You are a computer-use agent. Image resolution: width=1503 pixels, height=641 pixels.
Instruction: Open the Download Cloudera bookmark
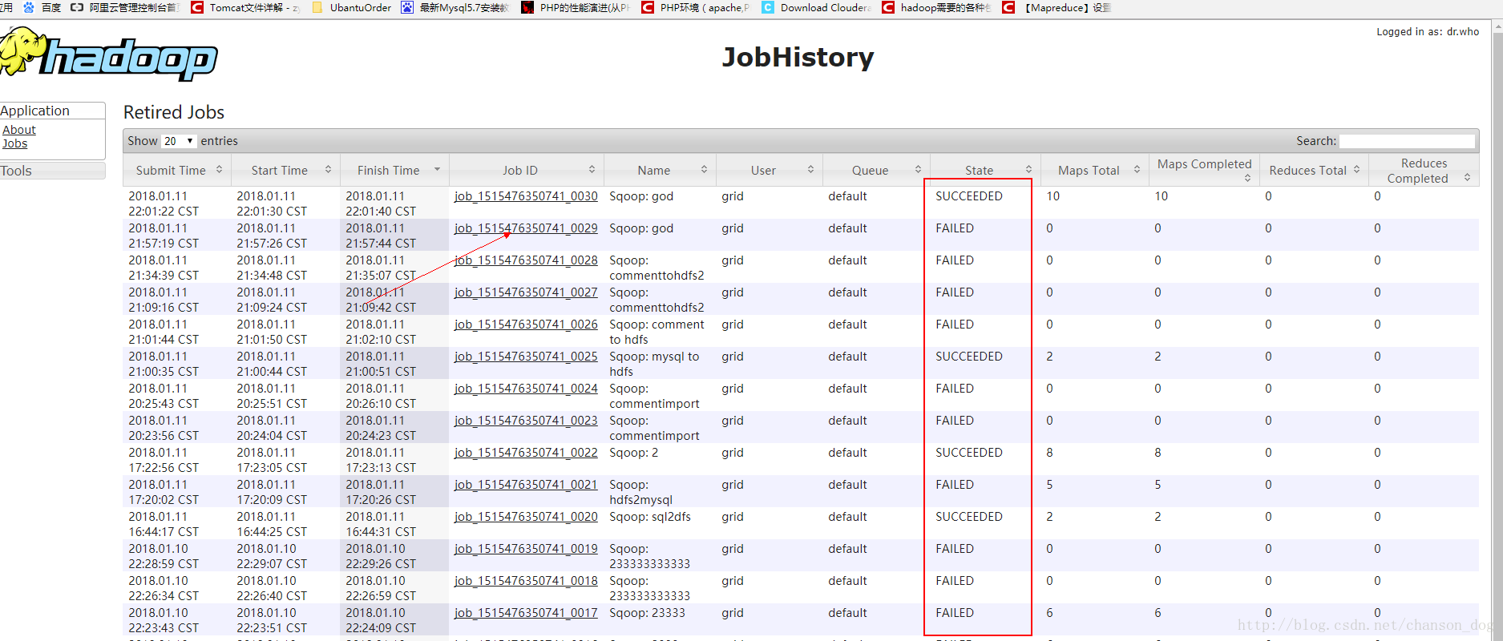(816, 7)
